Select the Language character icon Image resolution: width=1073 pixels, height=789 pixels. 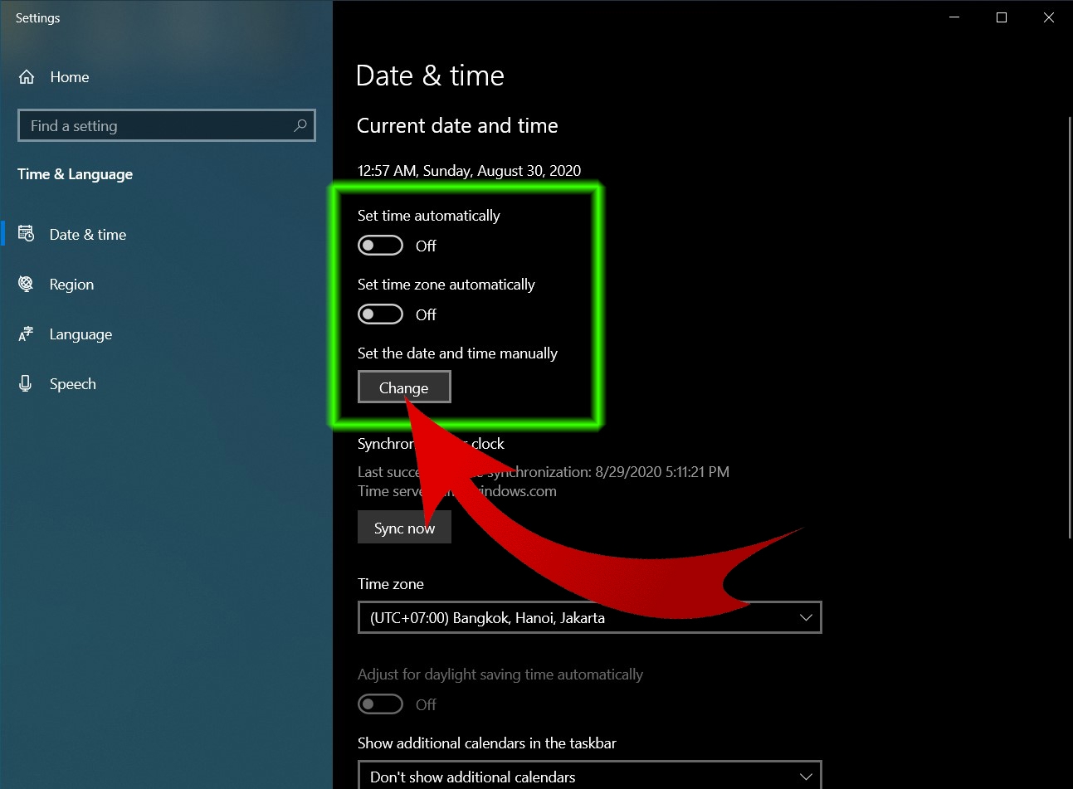[x=26, y=334]
